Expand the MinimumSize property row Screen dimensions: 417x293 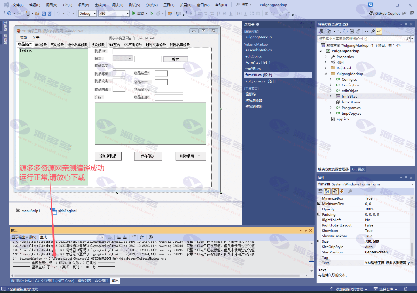[x=319, y=204]
